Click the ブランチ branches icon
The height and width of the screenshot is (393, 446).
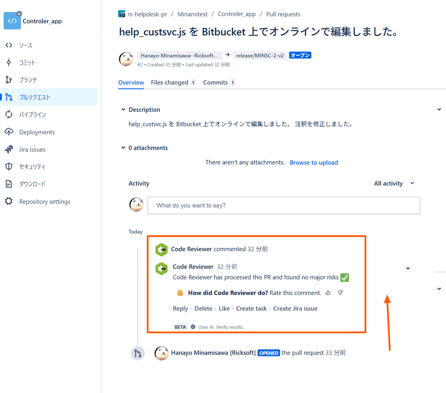pos(9,80)
